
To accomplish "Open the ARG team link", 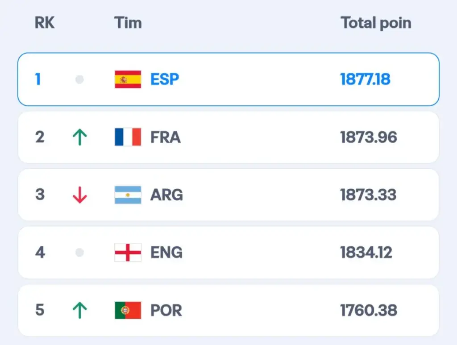I will tap(166, 195).
